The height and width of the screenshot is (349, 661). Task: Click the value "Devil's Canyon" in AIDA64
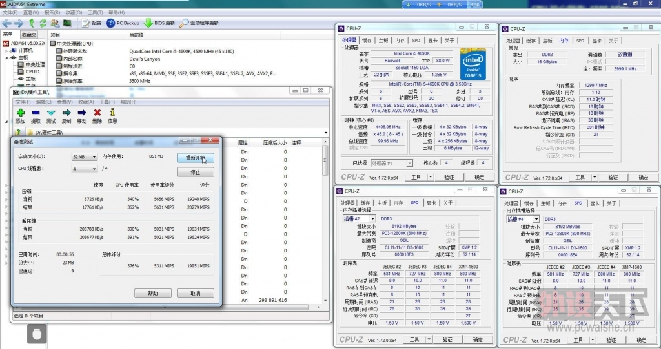[x=145, y=59]
